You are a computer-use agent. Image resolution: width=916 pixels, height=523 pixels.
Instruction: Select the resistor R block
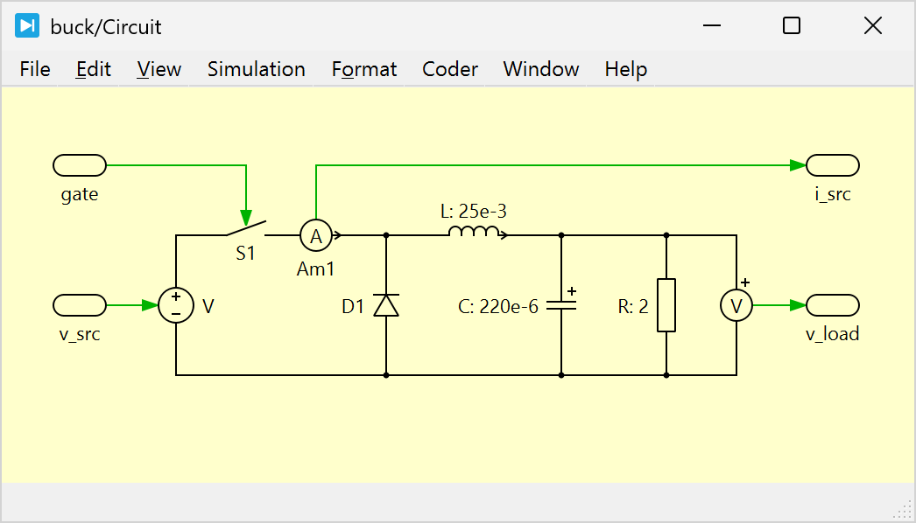666,305
